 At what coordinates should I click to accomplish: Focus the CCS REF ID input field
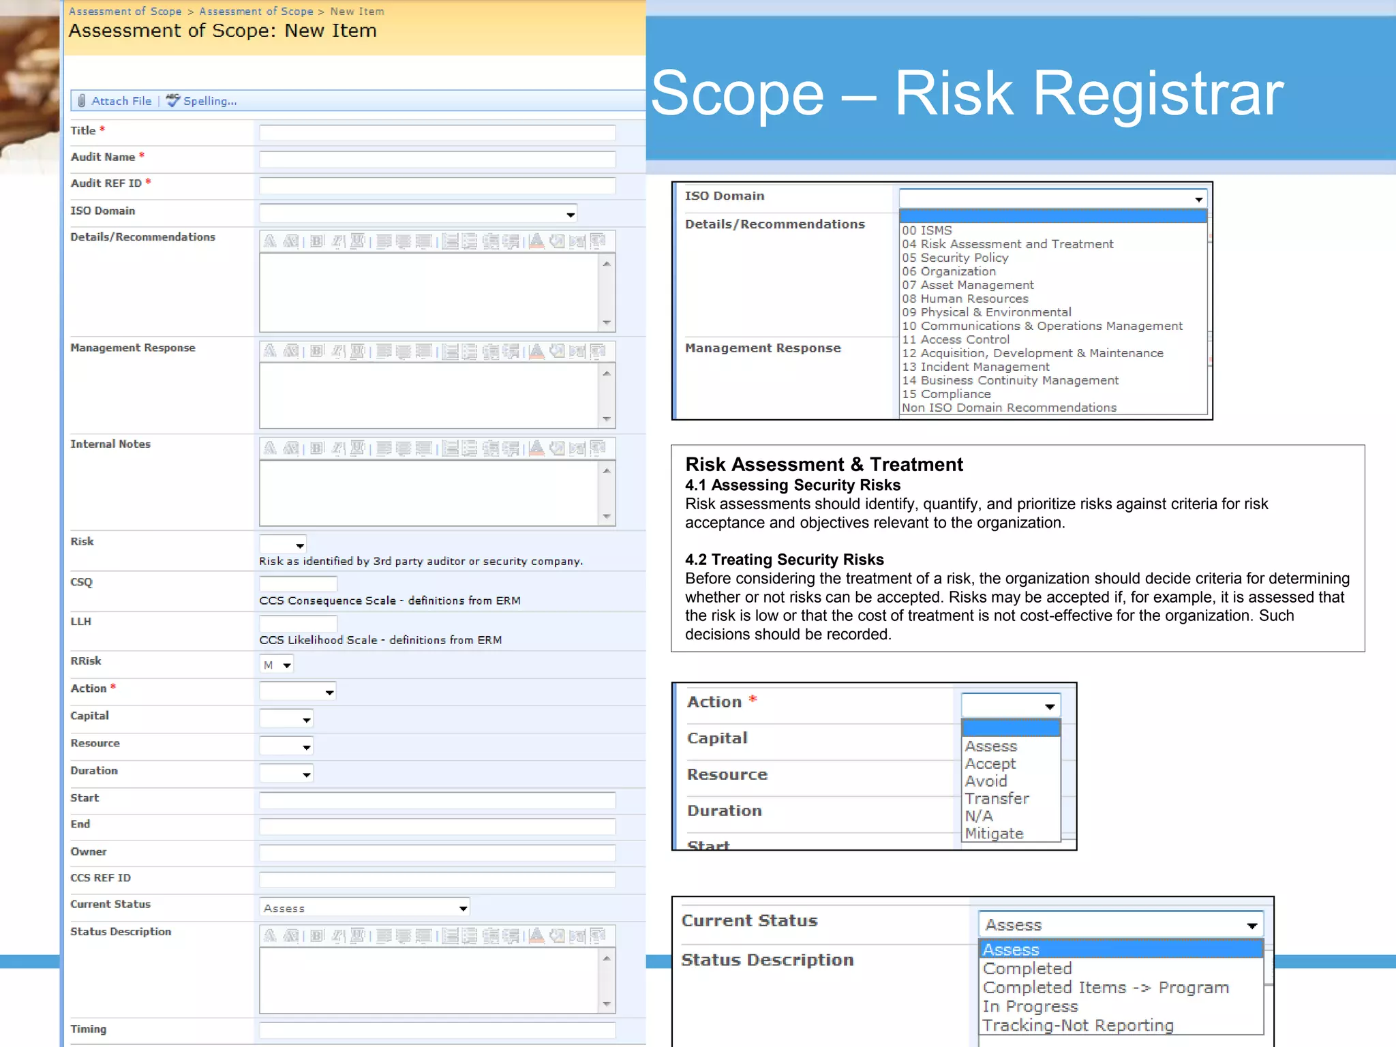438,879
